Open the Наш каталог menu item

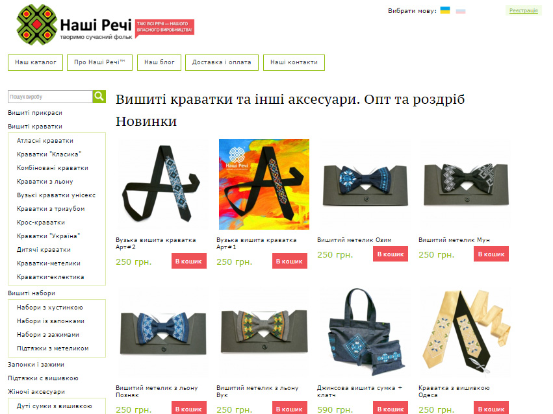tap(35, 62)
